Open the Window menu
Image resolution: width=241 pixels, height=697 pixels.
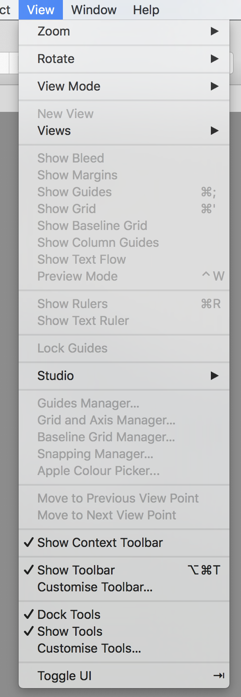coord(94,10)
